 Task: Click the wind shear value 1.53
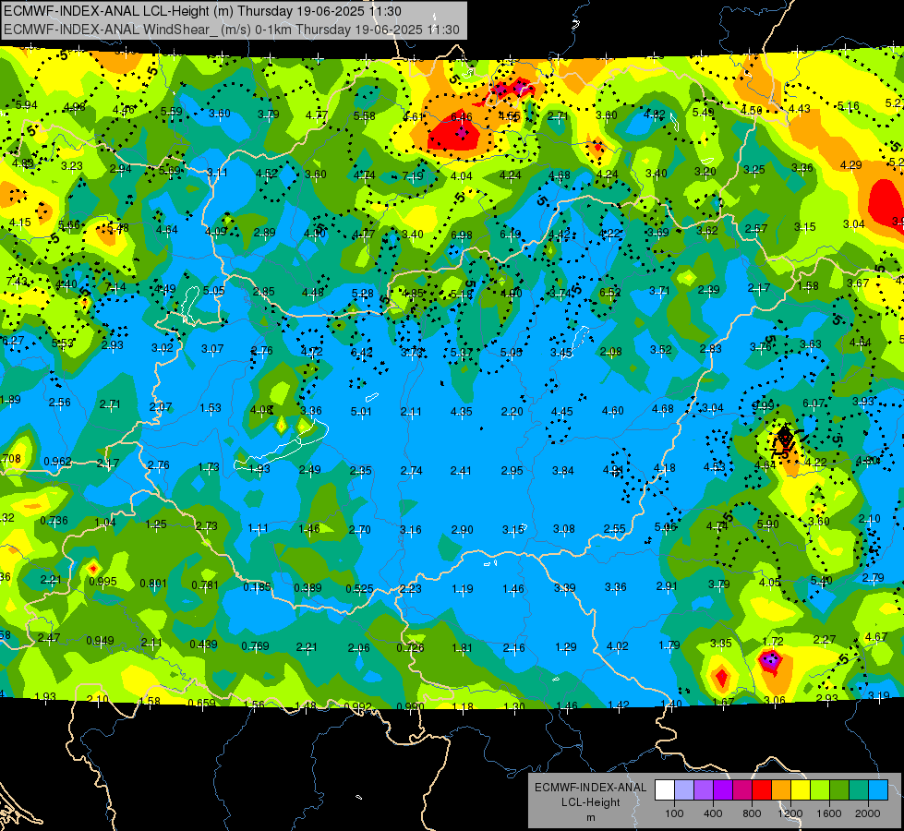click(211, 408)
